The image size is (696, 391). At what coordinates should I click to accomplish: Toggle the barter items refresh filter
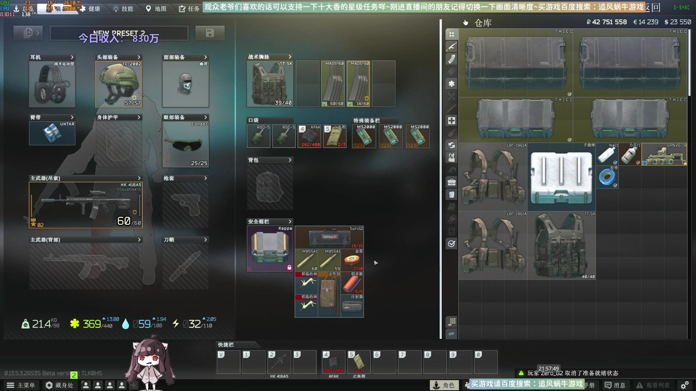coord(451,145)
